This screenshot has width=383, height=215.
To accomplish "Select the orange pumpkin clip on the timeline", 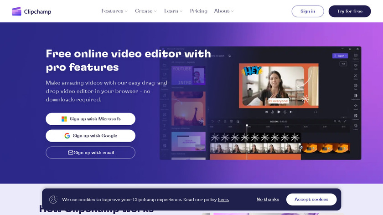I will [x=326, y=148].
